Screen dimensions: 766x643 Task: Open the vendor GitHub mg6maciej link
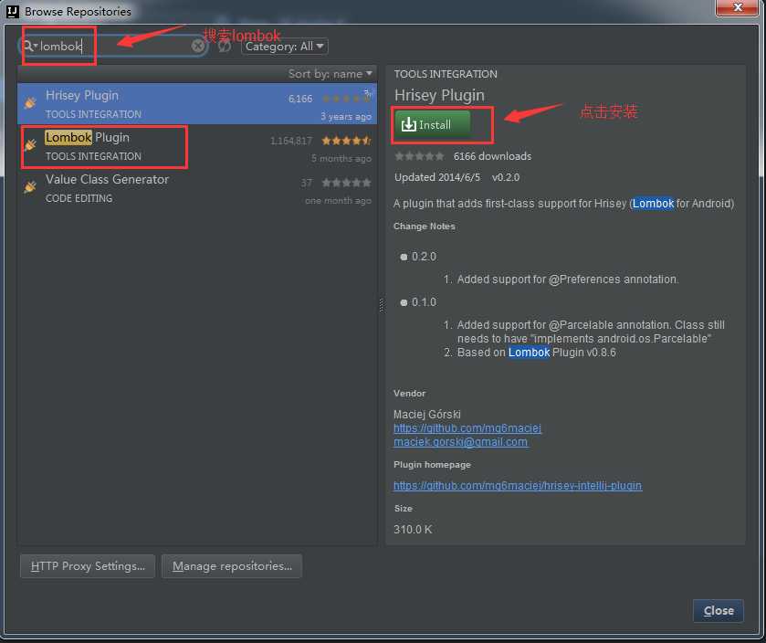(467, 428)
